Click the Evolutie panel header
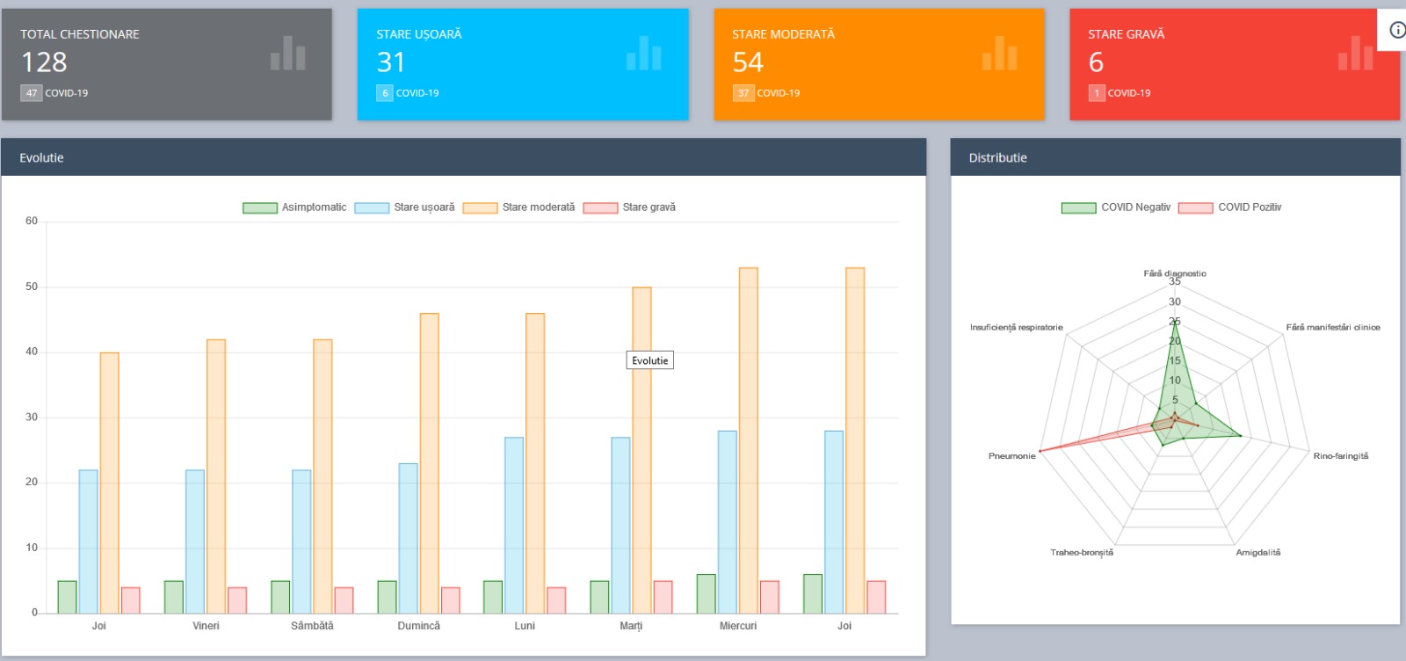The height and width of the screenshot is (661, 1406). 463,157
